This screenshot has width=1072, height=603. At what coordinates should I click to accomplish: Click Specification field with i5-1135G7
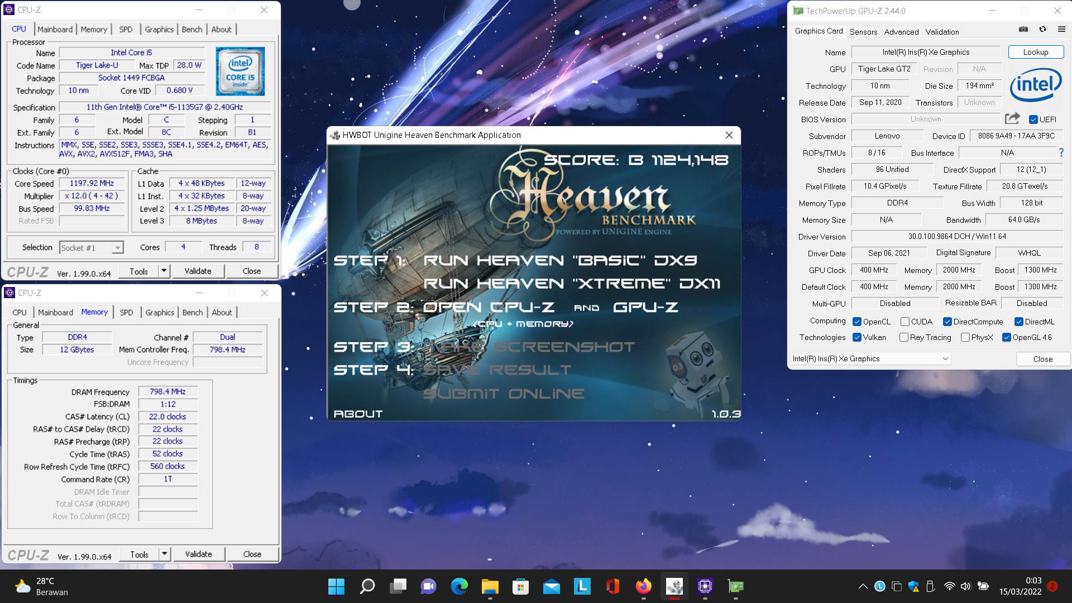[165, 107]
